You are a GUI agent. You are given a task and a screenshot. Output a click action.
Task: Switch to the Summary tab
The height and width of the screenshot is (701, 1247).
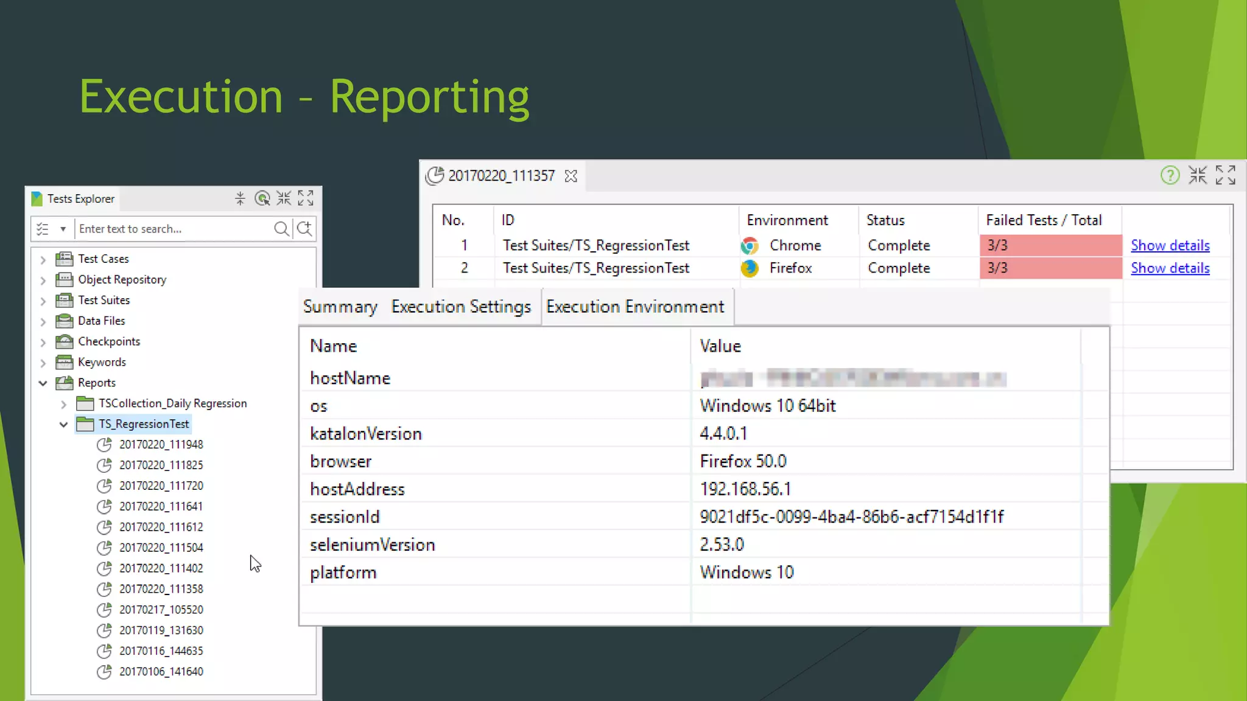tap(340, 307)
